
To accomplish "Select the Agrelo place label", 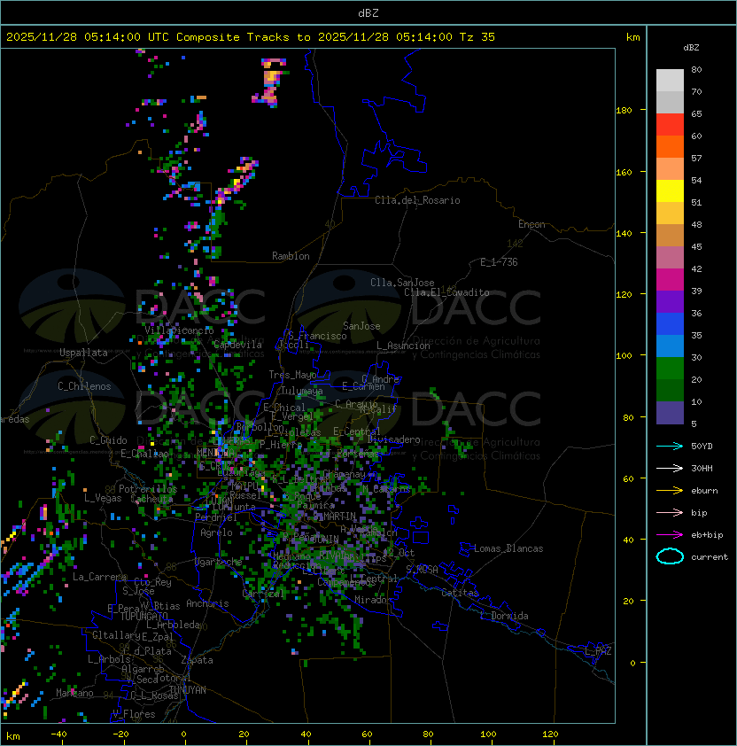I will [216, 532].
